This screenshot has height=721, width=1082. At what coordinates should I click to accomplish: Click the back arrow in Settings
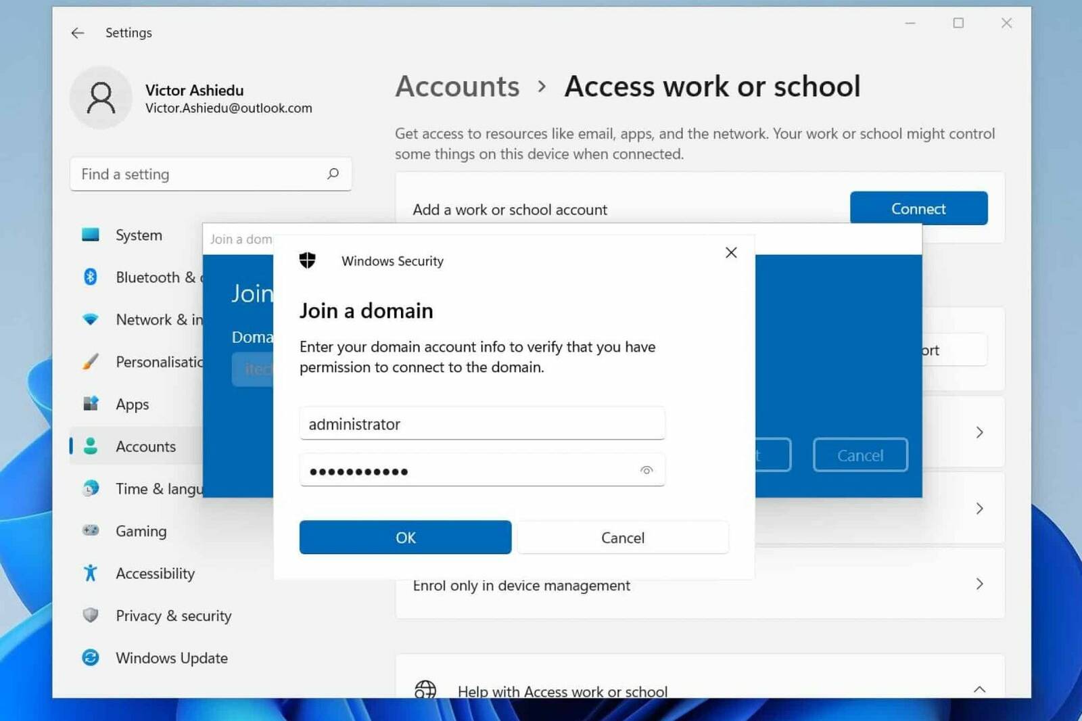[78, 32]
